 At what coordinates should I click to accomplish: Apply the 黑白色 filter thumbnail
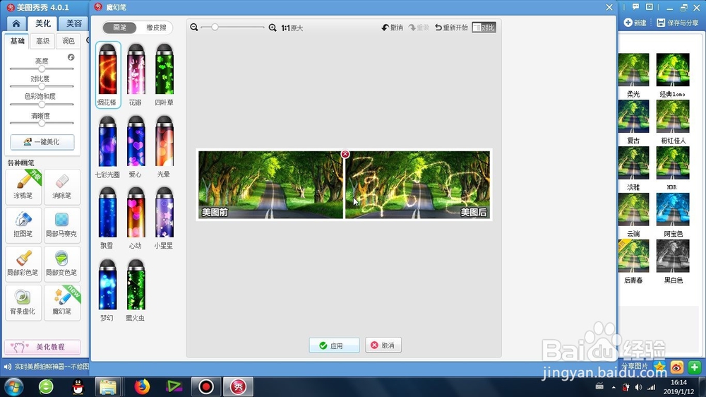click(x=673, y=256)
